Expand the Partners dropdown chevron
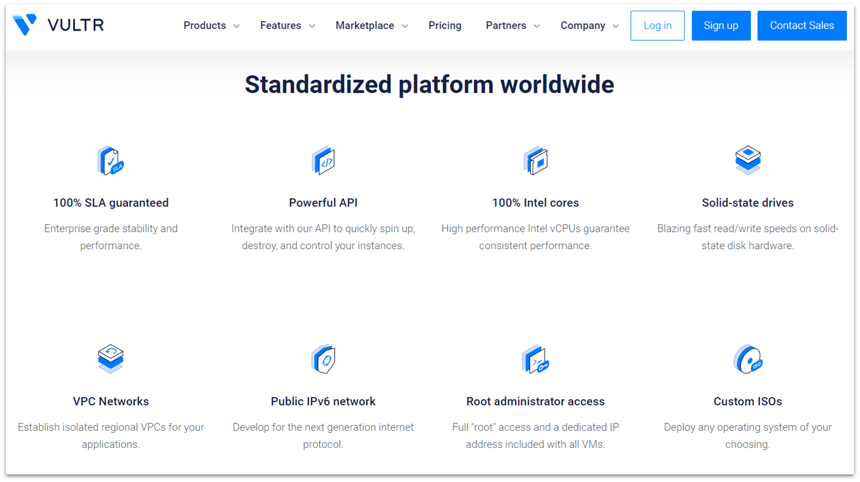 [537, 26]
